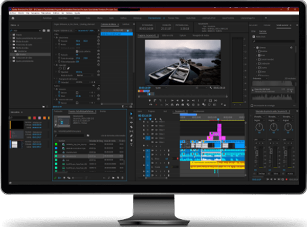This screenshot has width=307, height=227.
Task: Collapse the Movimiento effect group
Action: click(55, 37)
